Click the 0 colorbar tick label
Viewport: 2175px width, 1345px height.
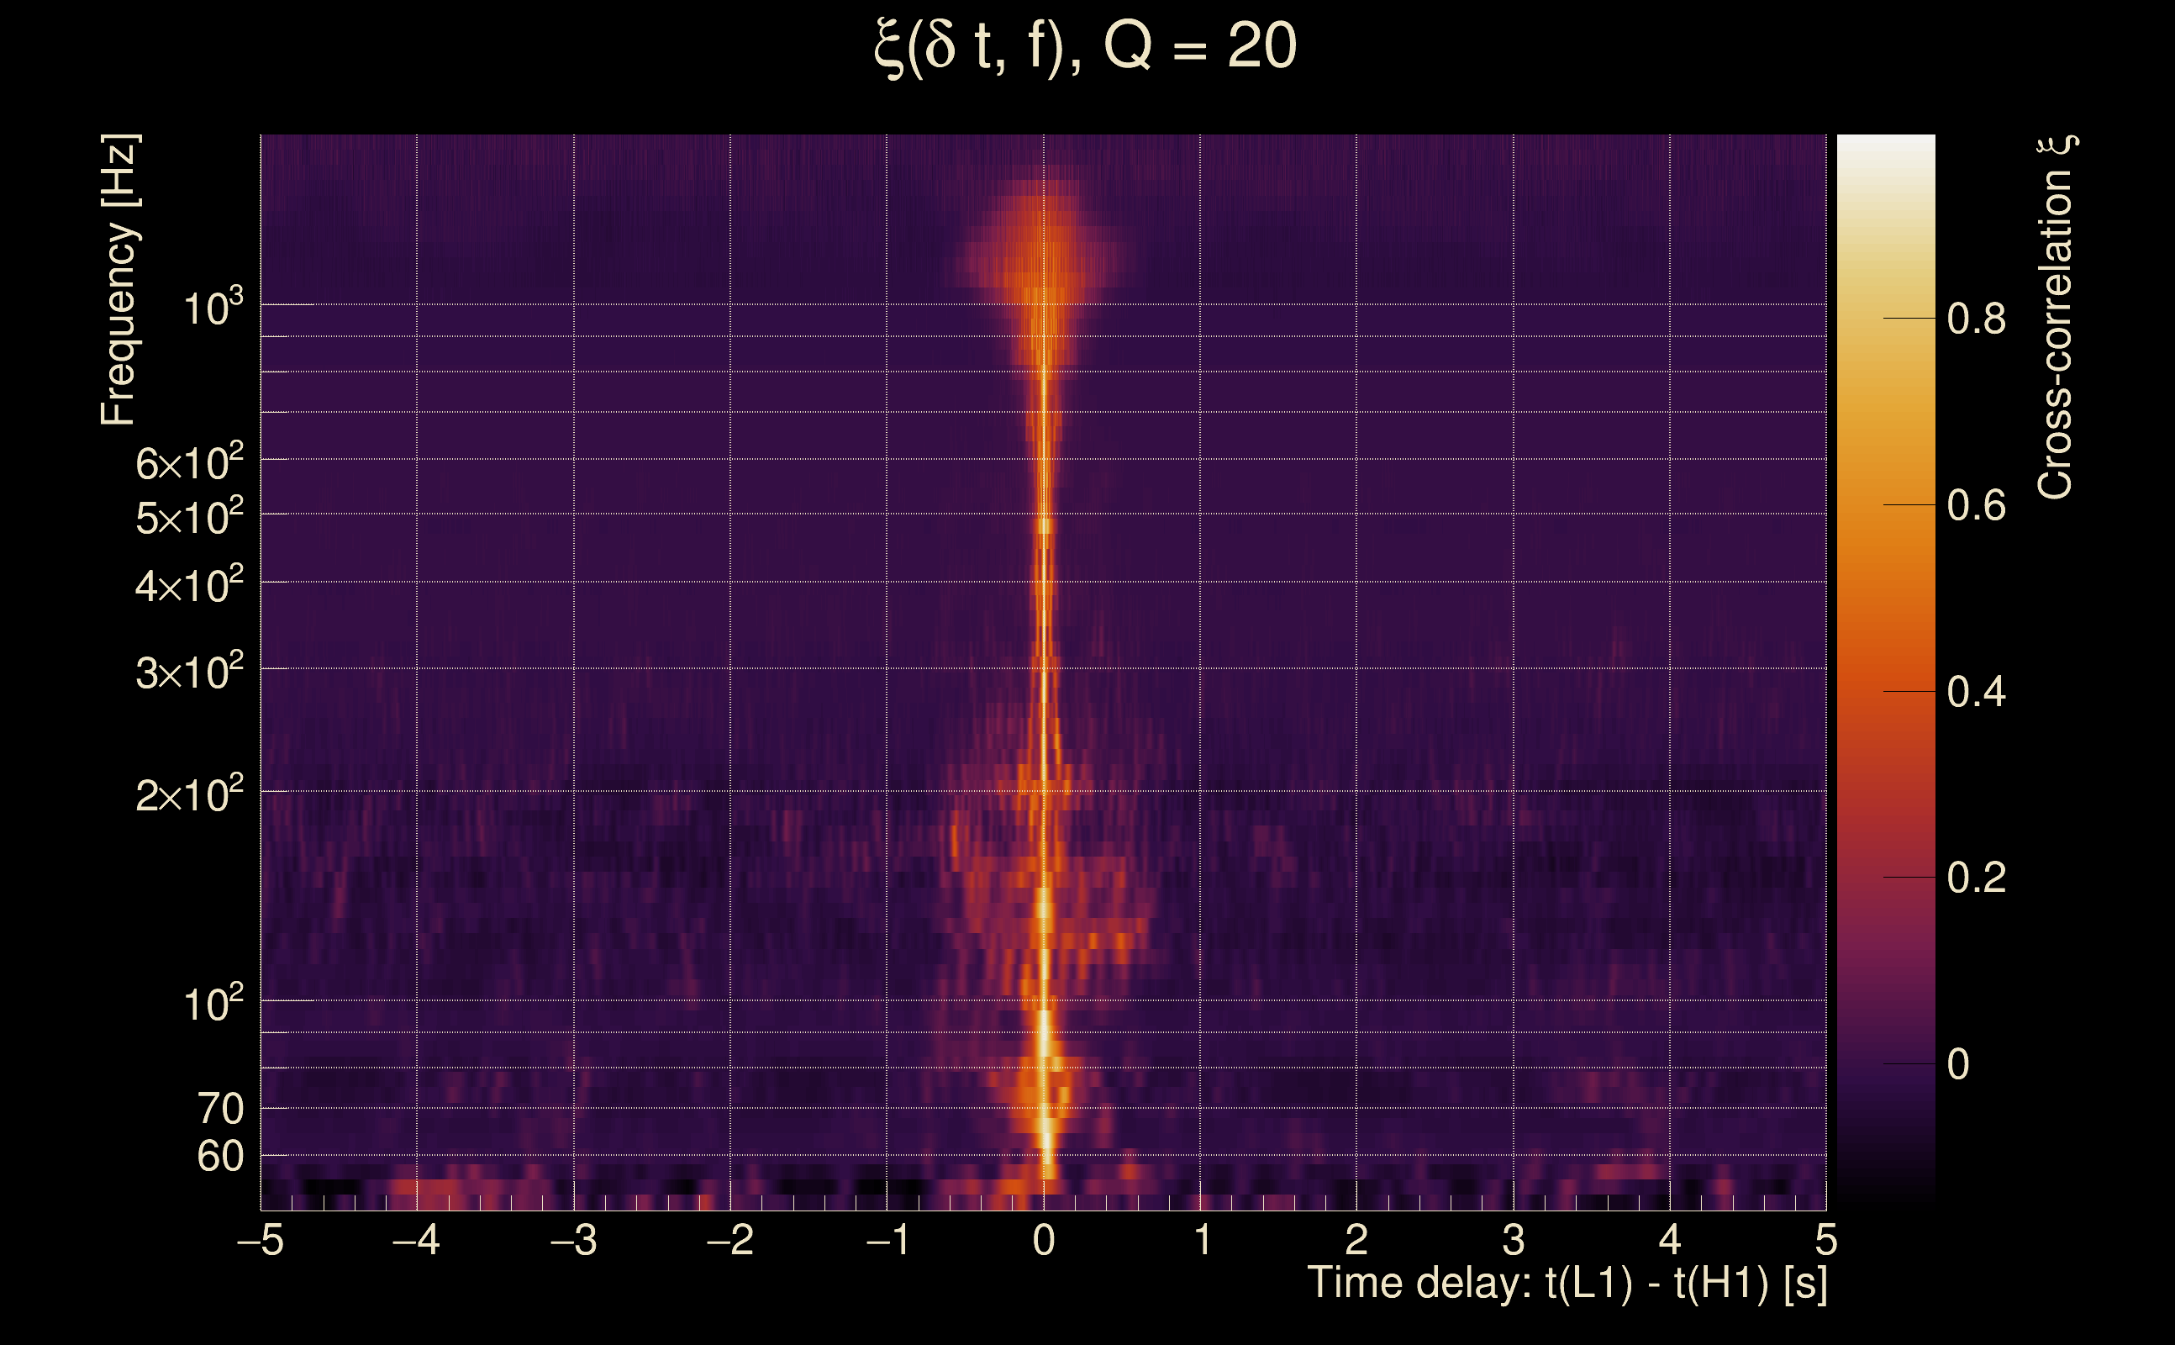click(1958, 1065)
